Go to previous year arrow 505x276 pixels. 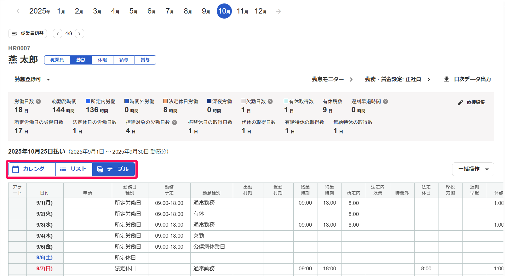pos(19,11)
